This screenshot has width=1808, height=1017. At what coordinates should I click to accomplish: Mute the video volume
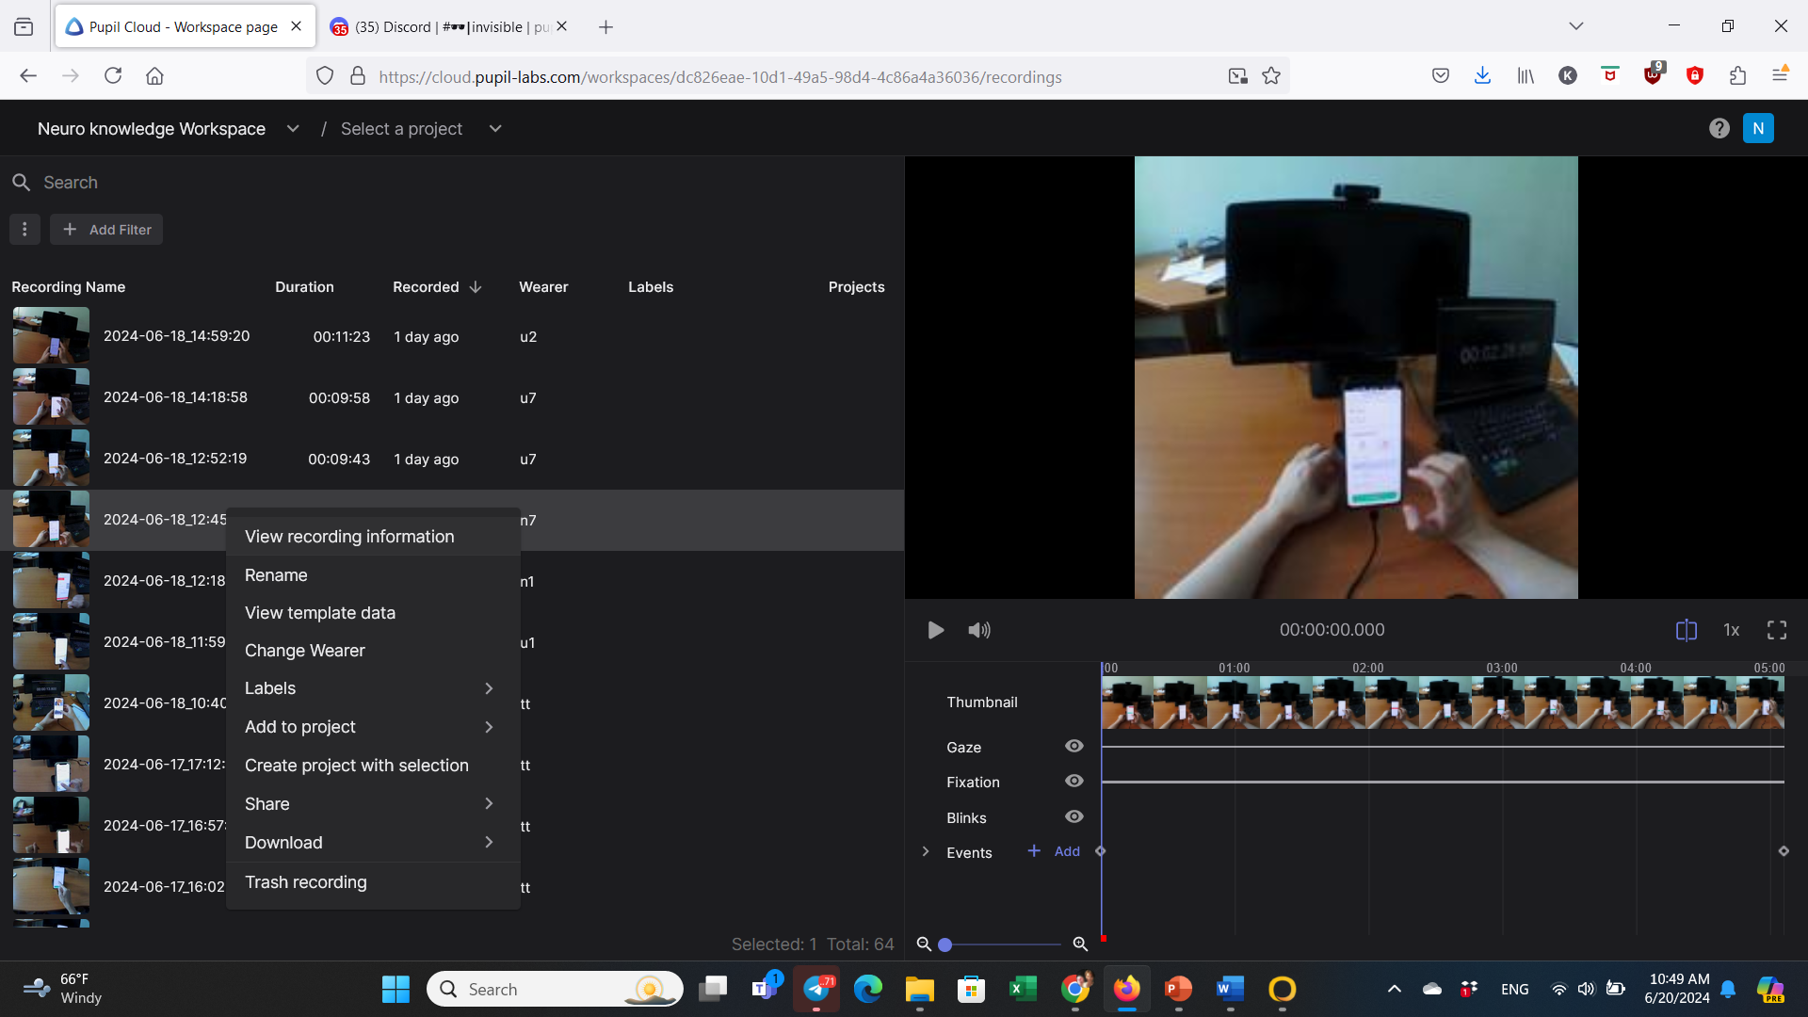(979, 630)
